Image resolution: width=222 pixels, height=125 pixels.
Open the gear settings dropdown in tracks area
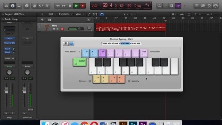(174, 14)
